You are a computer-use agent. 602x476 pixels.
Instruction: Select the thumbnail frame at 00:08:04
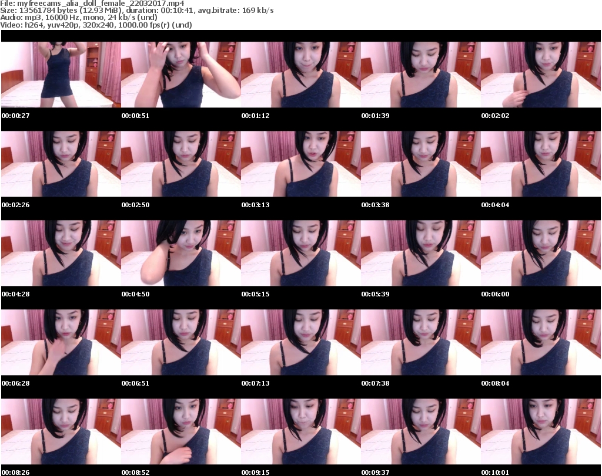[x=541, y=343]
